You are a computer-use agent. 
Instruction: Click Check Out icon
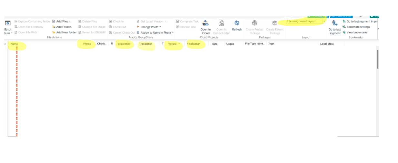coord(110,27)
